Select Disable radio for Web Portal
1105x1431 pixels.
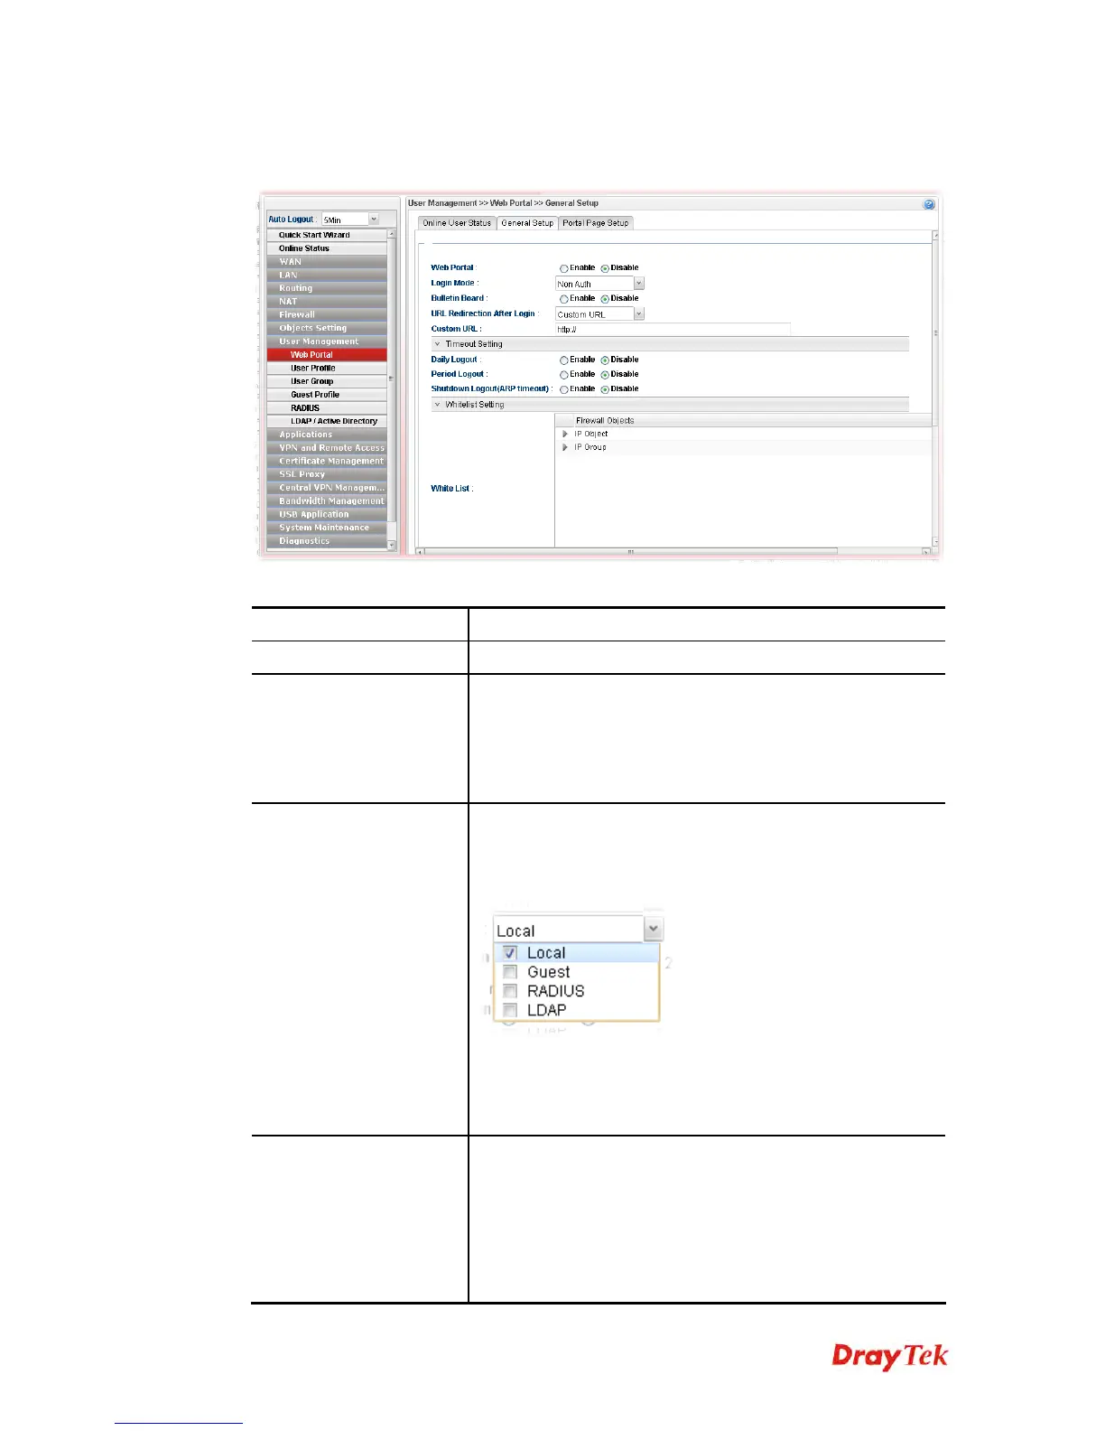click(x=605, y=268)
